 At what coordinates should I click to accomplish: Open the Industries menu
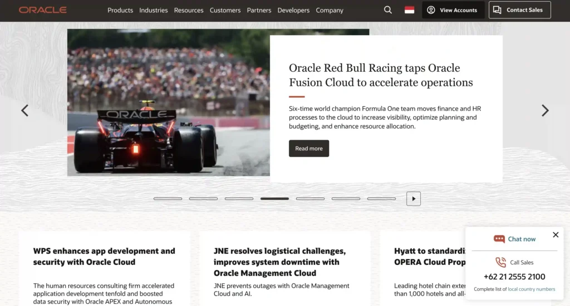[x=154, y=10]
